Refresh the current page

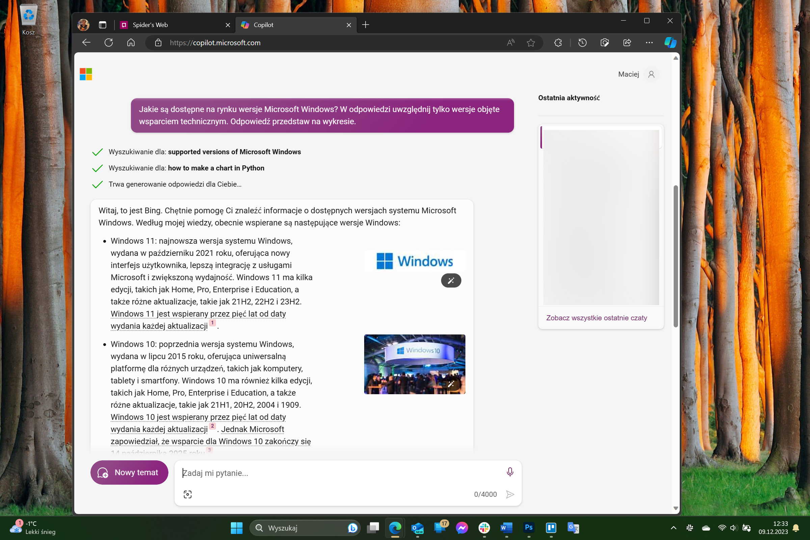coord(109,43)
